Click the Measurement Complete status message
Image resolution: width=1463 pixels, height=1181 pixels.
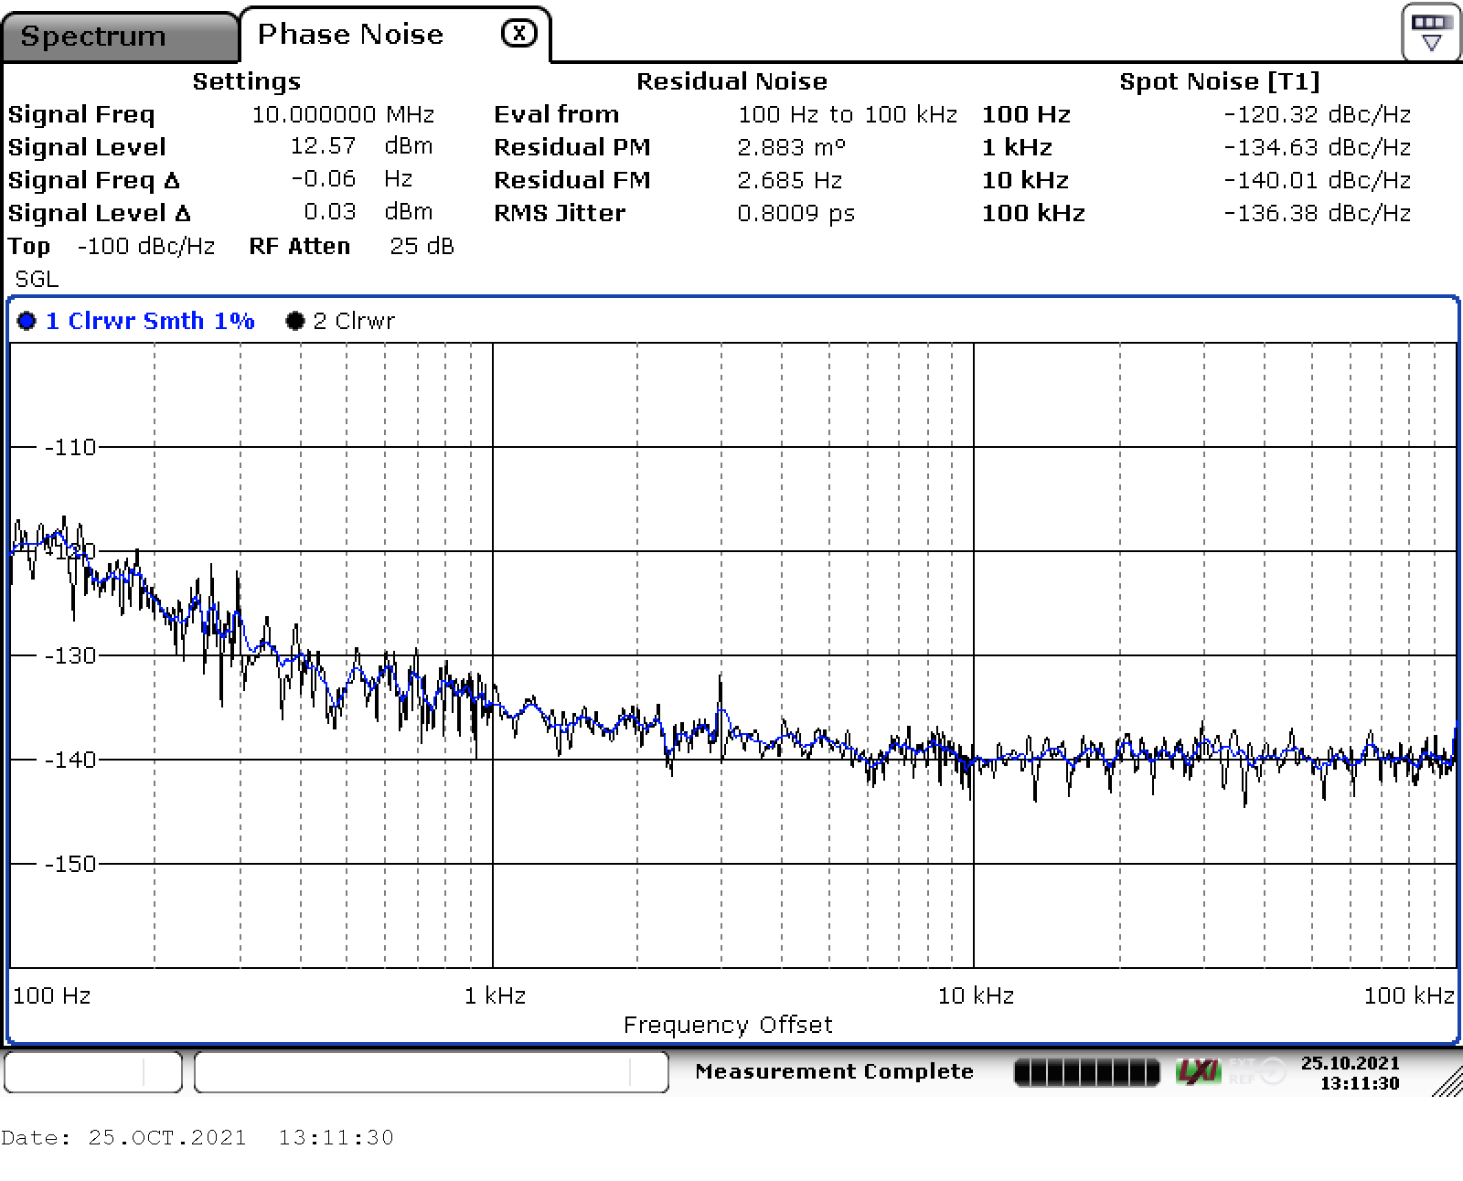click(834, 1071)
